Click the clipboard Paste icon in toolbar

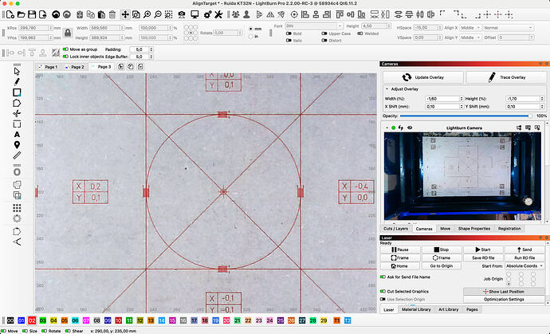coord(101,14)
